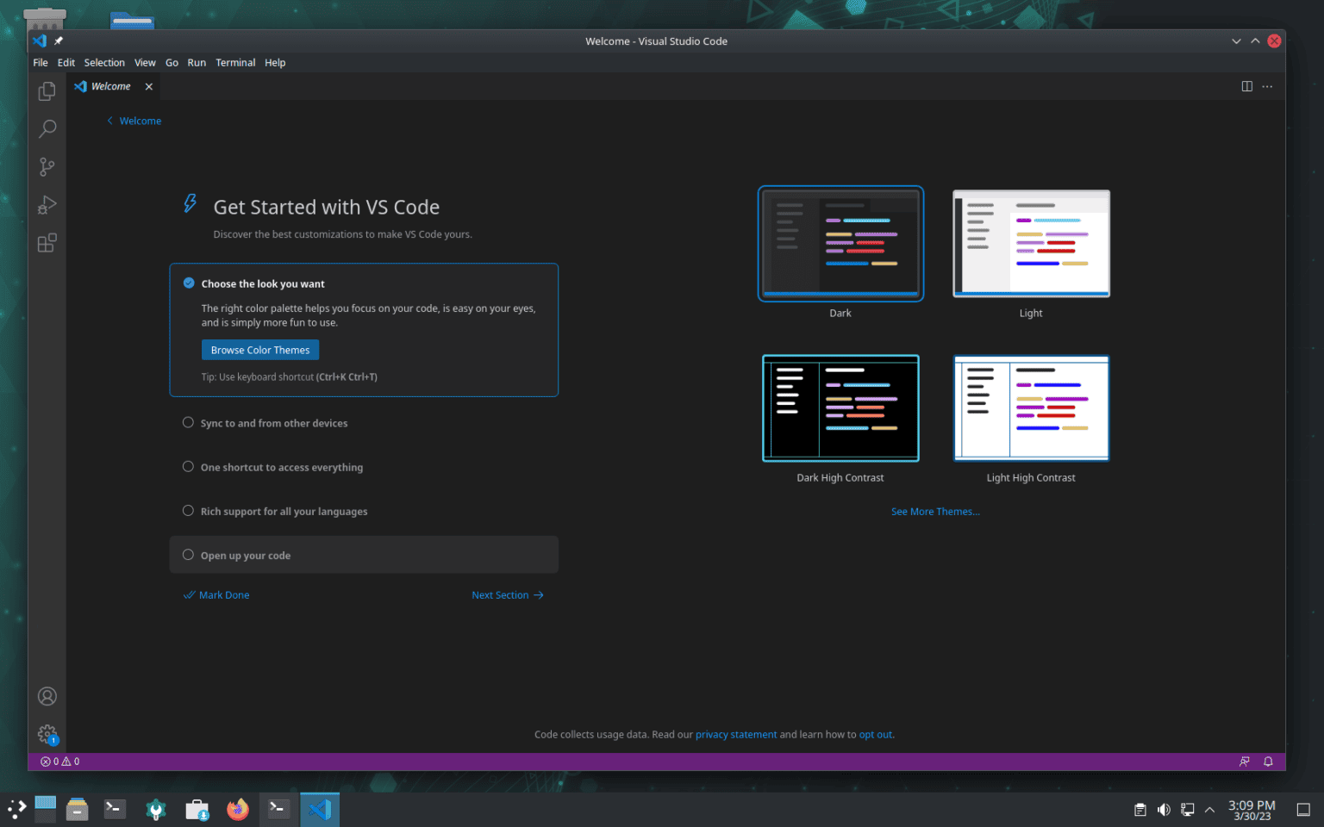Expand the system tray chevron in taskbar
This screenshot has height=827, width=1324.
pyautogui.click(x=1209, y=810)
